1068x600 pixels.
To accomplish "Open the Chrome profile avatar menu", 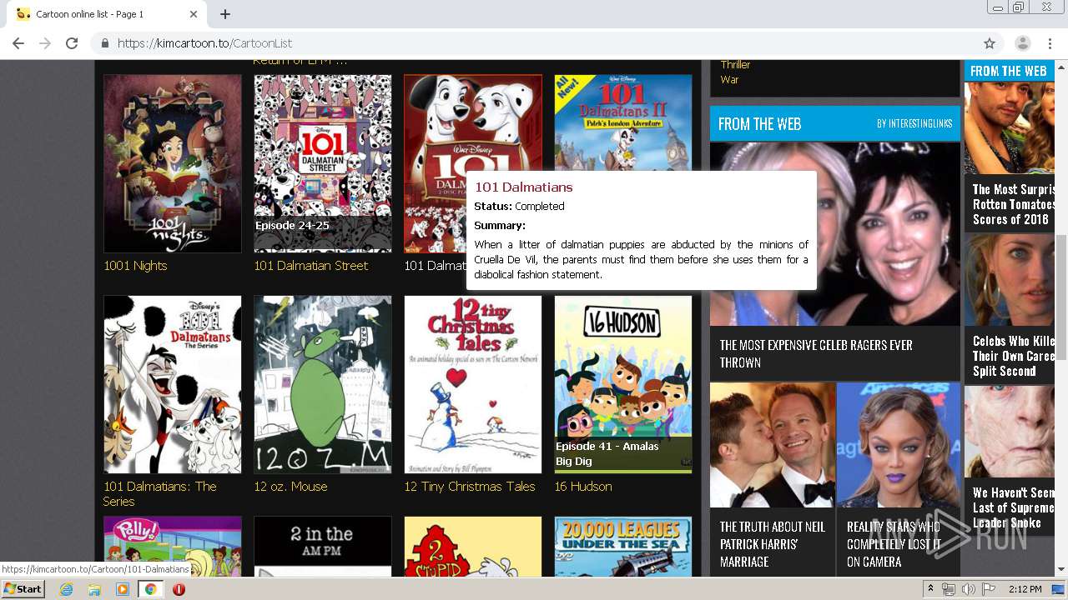I will pos(1022,43).
